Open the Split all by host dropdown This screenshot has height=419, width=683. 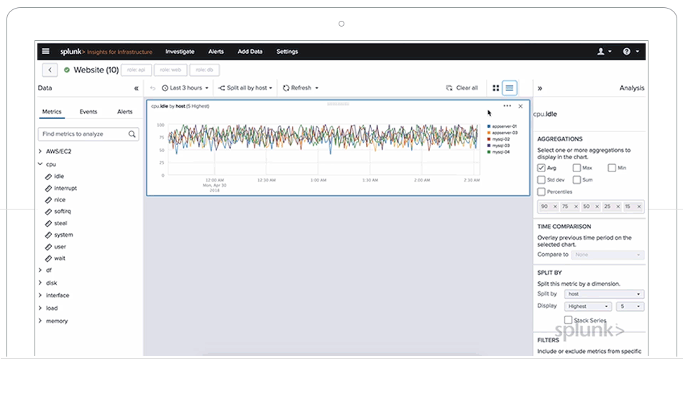(245, 88)
